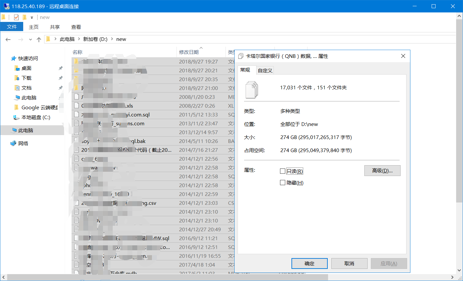Screen dimensions: 463x281
Task: Close the properties dialog with X
Action: (x=403, y=56)
